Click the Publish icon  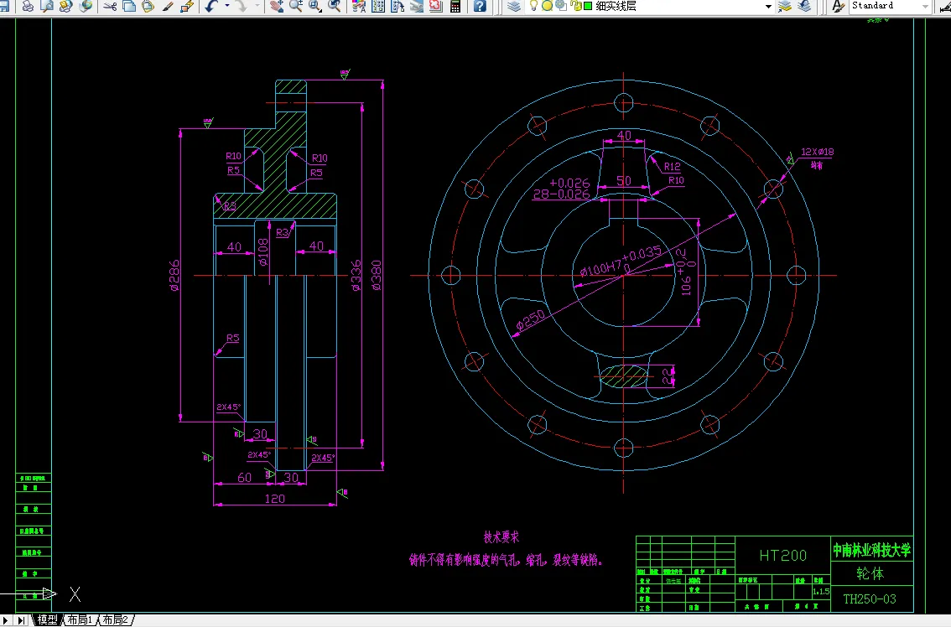click(x=65, y=6)
